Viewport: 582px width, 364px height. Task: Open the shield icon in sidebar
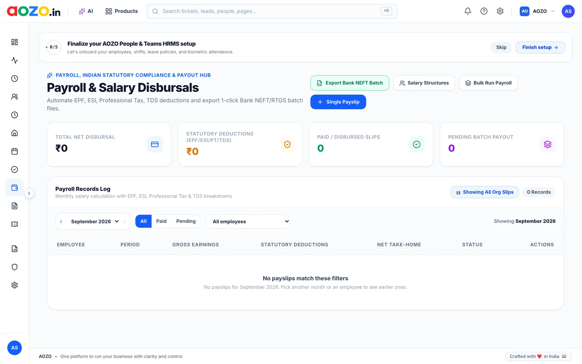pos(15,267)
